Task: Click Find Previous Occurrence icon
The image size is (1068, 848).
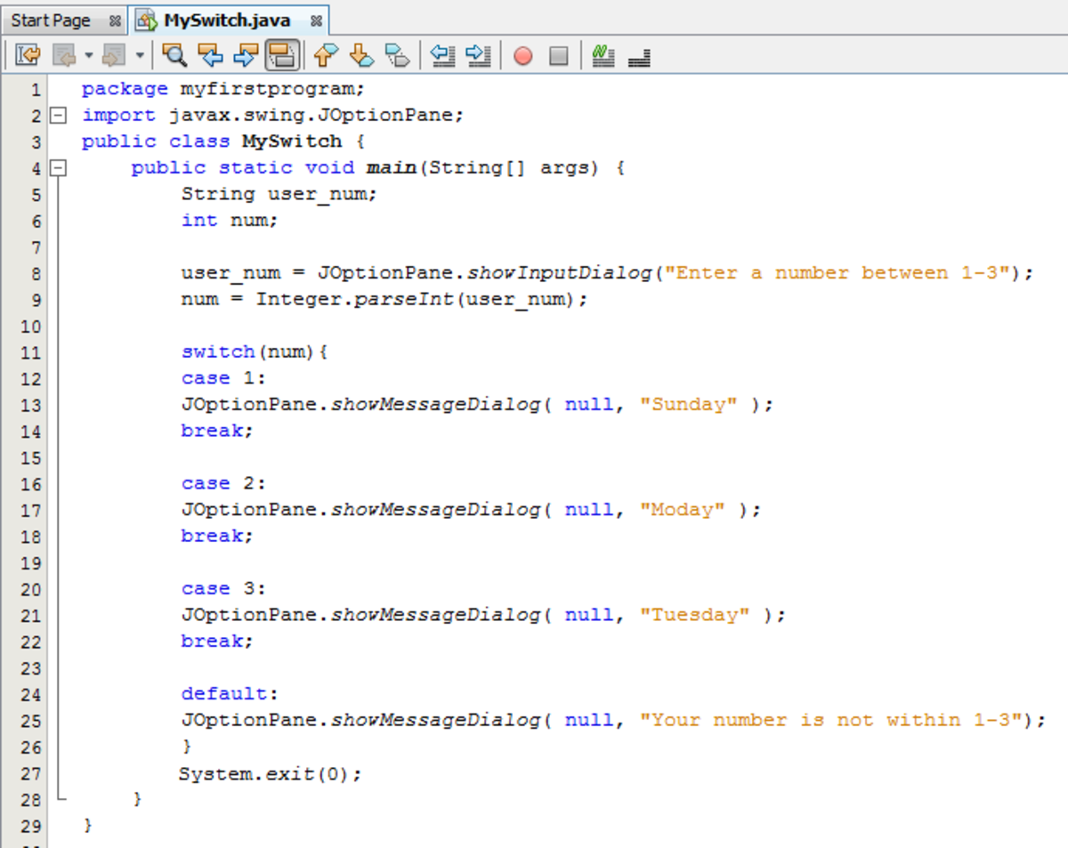Action: point(210,56)
